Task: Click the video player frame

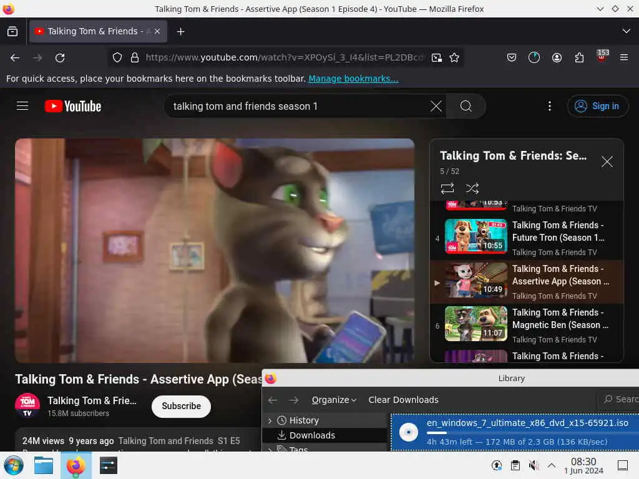Action: 215,251
